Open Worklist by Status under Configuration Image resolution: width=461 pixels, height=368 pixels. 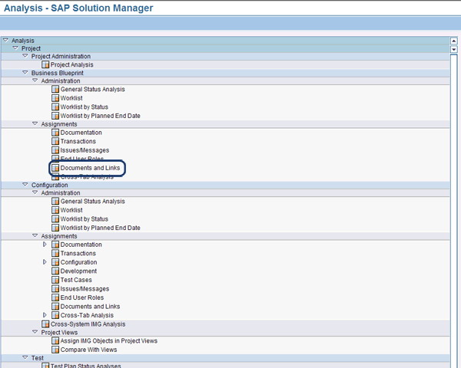pyautogui.click(x=84, y=219)
